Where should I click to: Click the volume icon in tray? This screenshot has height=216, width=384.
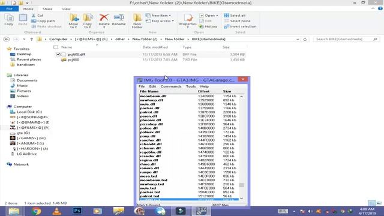[x=310, y=211]
